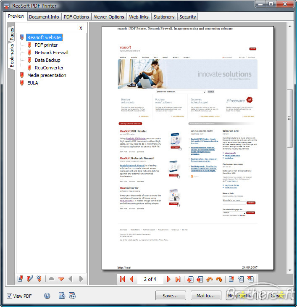Click the Close button
Image resolution: width=297 pixels, height=307 pixels.
click(x=276, y=296)
